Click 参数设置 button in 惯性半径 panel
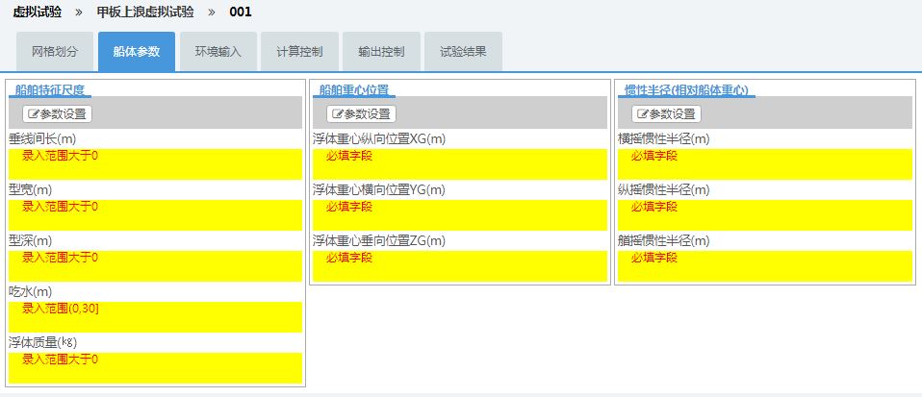The image size is (922, 397). click(x=666, y=113)
